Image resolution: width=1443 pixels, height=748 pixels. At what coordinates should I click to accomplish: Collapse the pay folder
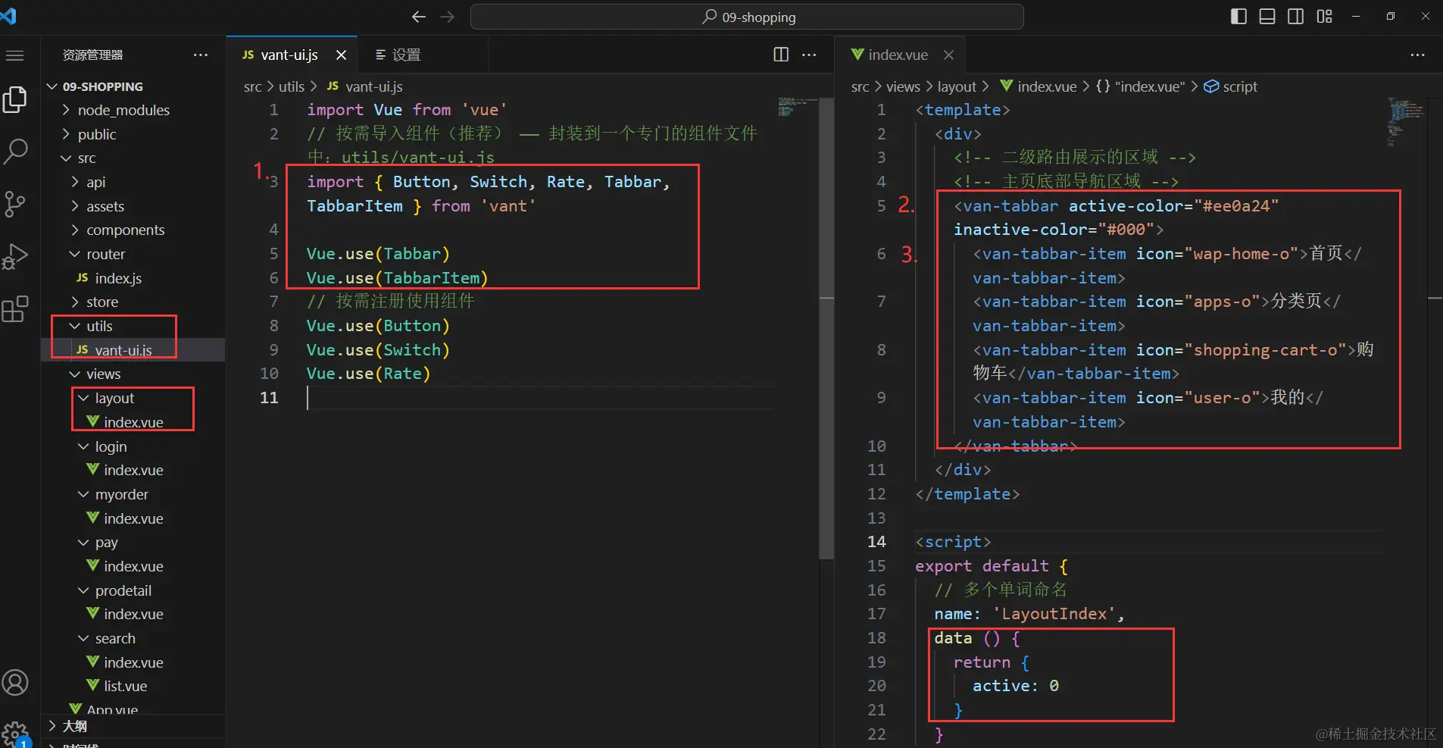(x=133, y=543)
